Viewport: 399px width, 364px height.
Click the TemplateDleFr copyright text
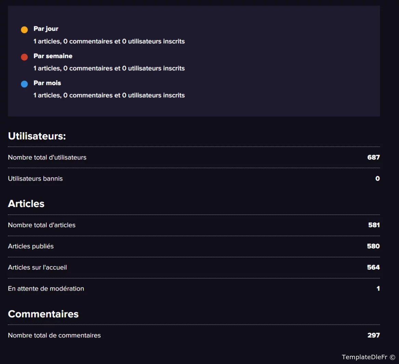(x=368, y=357)
